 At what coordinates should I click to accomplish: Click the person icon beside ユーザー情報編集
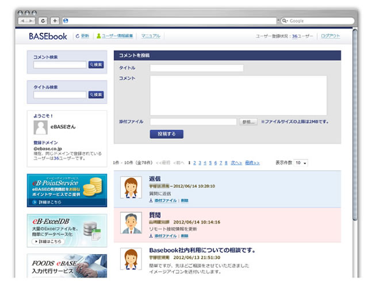pos(99,36)
